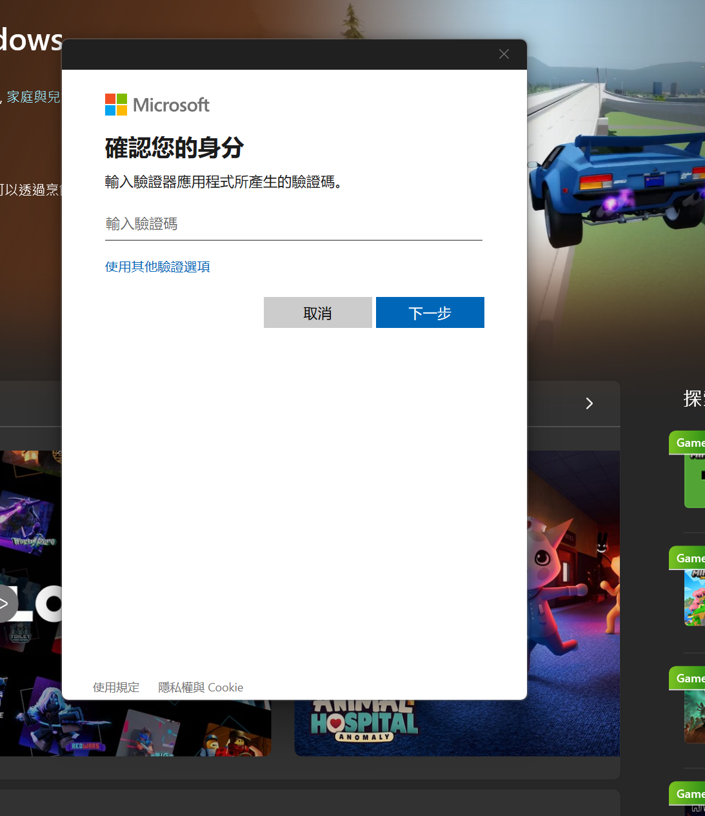Focus the 輸入驗證碼 code input field
Viewport: 705px width, 816px height.
(x=293, y=224)
